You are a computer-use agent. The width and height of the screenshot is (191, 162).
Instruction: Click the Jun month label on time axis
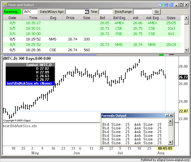pos(77,153)
